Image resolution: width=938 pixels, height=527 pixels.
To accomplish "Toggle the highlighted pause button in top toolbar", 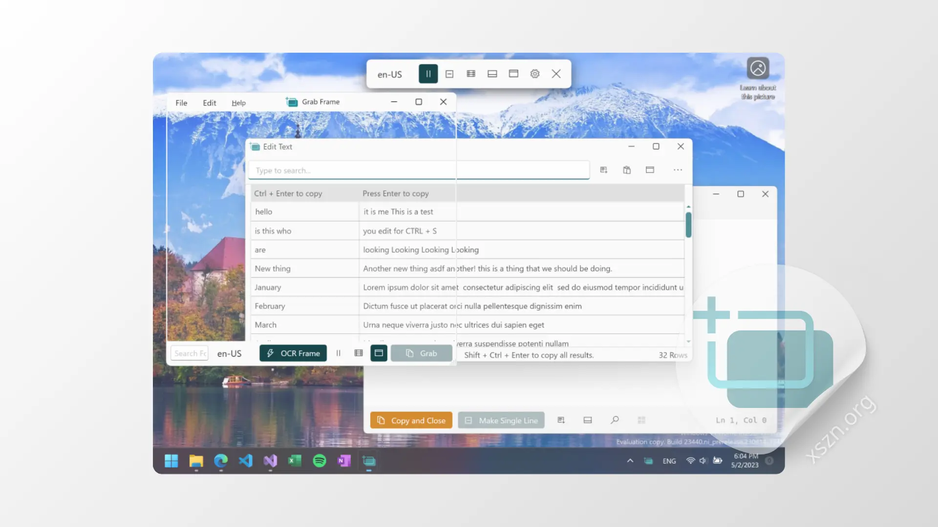I will point(428,74).
